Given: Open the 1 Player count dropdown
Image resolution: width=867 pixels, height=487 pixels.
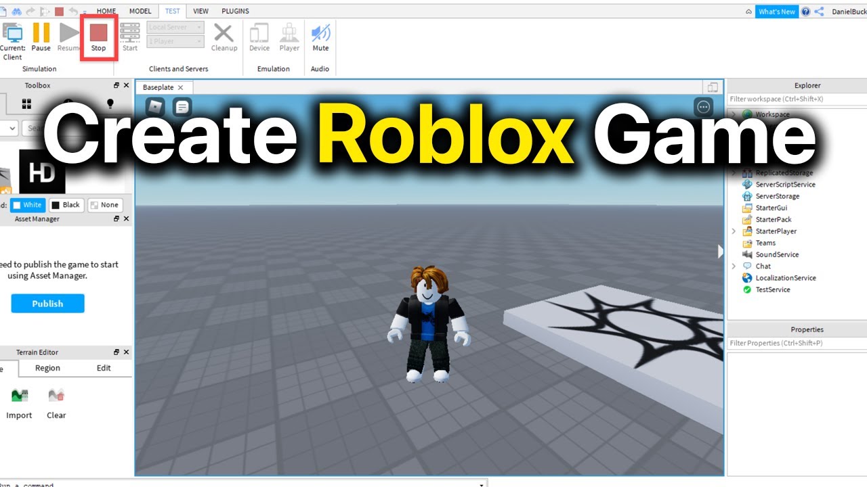Looking at the screenshot, I should pos(175,41).
